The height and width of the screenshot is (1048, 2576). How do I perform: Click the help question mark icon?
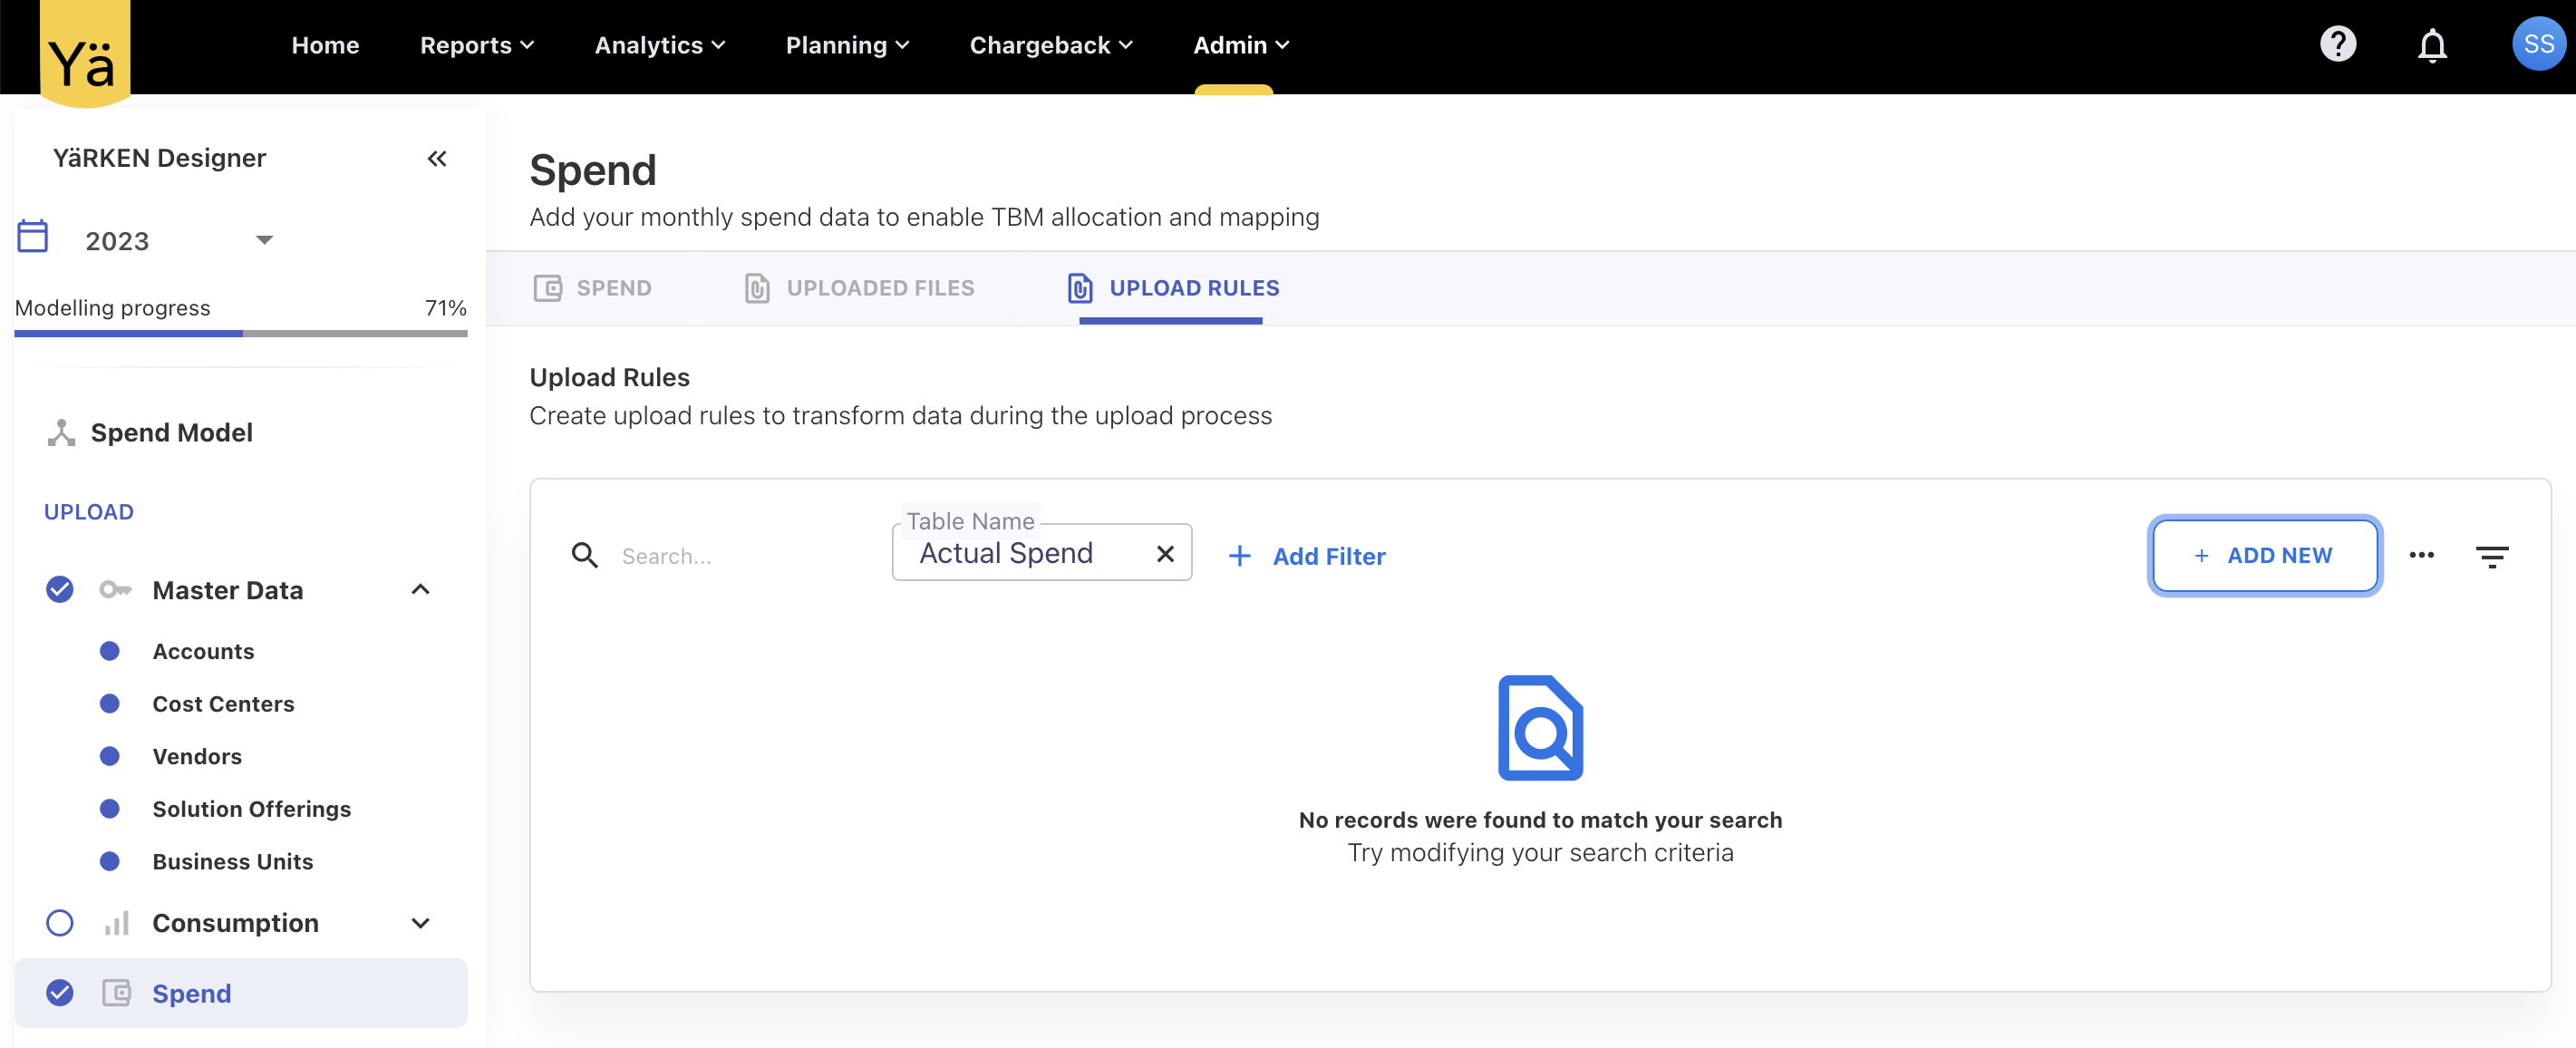pos(2337,45)
